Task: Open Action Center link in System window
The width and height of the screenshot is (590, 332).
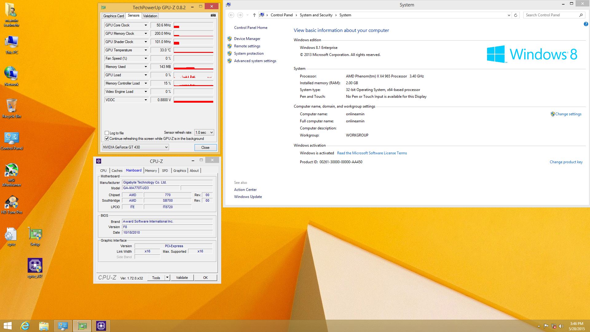Action: coord(245,190)
